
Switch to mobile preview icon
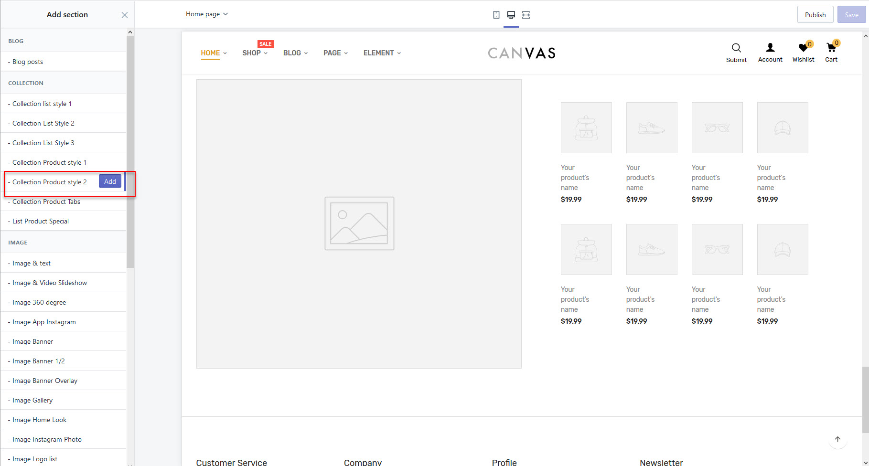pyautogui.click(x=496, y=15)
